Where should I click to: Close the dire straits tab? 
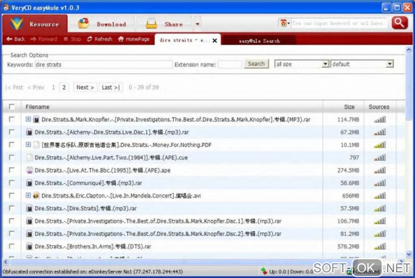click(215, 41)
